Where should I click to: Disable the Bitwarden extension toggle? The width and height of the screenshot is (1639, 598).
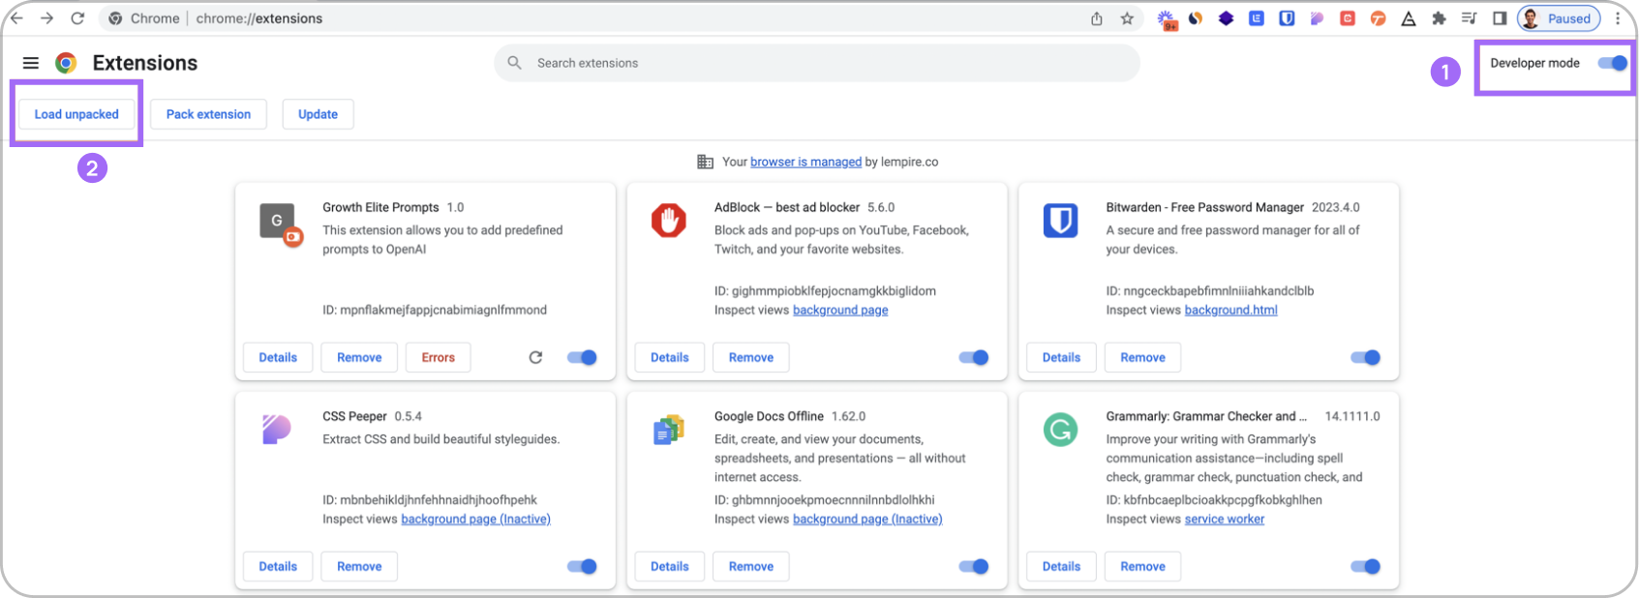[x=1366, y=357]
